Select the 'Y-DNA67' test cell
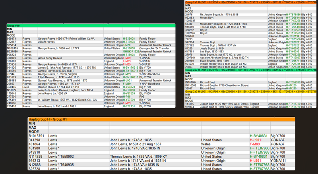Viewport: 318px width, 174px height. 145,103
